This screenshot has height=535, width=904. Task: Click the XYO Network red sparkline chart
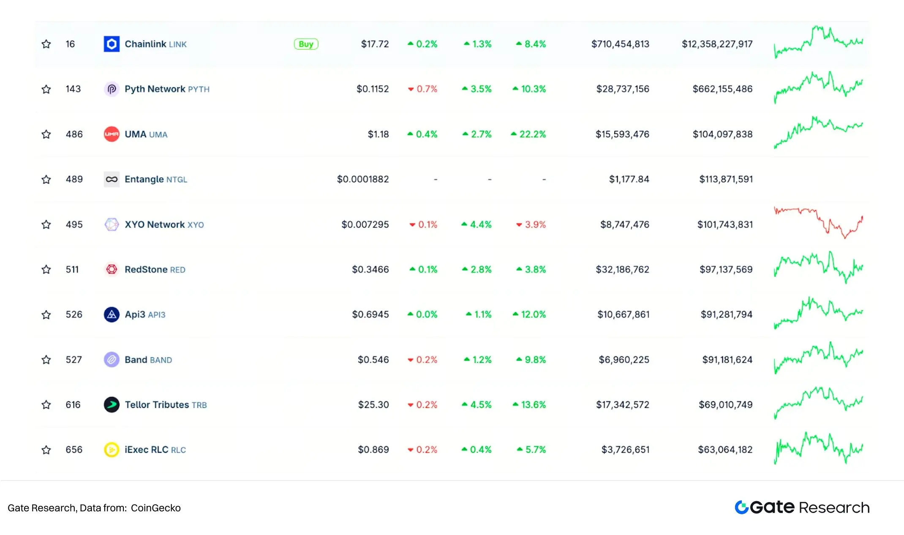(818, 223)
